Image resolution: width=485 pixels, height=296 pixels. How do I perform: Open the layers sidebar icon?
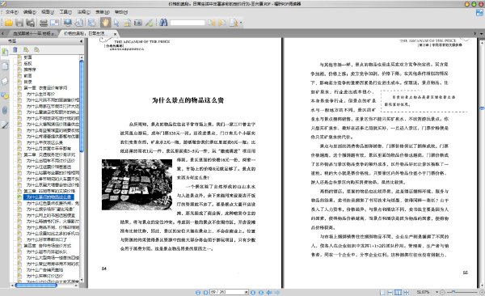click(5, 81)
